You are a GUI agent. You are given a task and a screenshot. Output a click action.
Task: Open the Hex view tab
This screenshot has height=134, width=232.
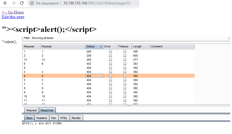[54, 118]
